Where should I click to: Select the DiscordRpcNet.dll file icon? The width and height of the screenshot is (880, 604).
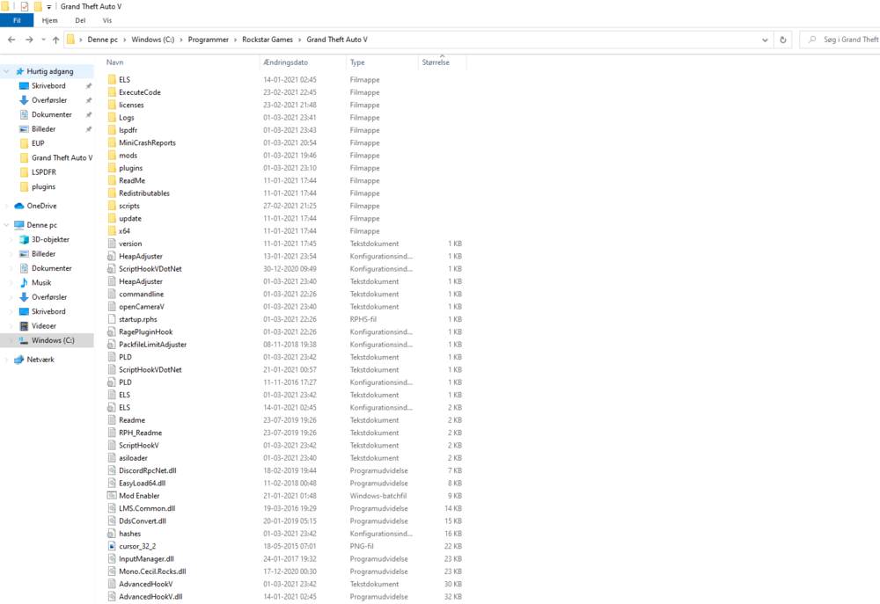point(112,470)
